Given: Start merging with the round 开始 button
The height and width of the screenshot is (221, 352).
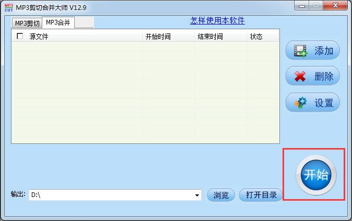Looking at the screenshot, I should point(316,175).
